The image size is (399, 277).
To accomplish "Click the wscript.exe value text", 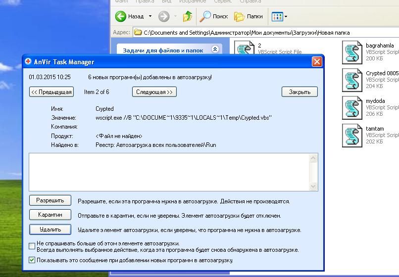I will (x=184, y=118).
